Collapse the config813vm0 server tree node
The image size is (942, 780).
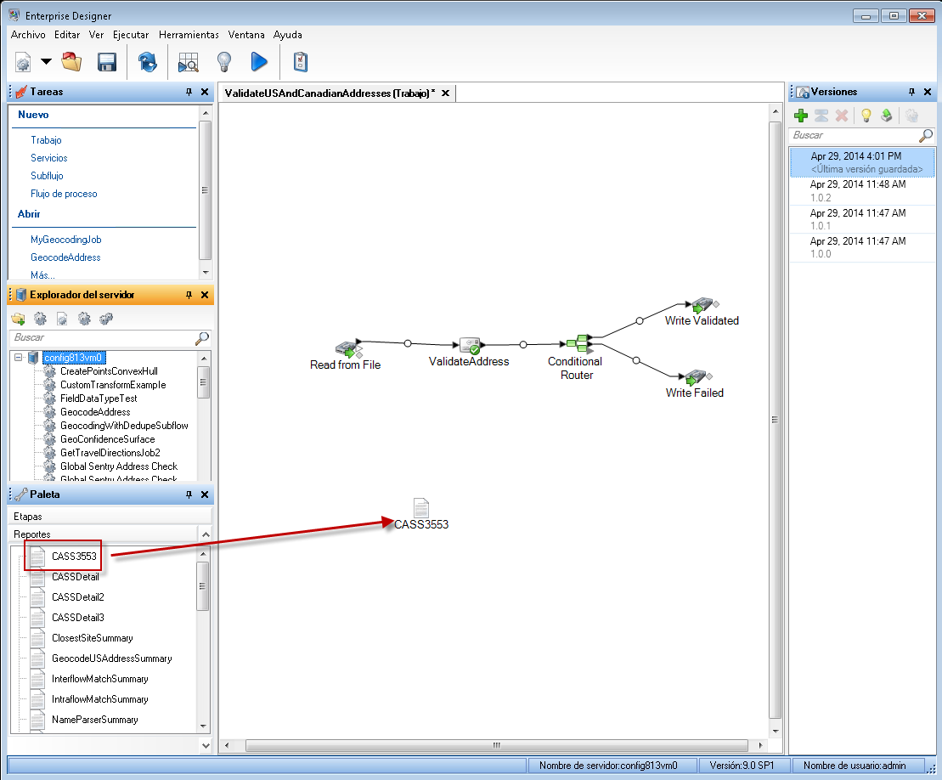[x=19, y=358]
